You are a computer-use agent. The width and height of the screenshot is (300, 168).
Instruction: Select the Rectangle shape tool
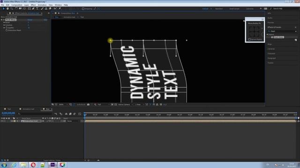point(29,8)
